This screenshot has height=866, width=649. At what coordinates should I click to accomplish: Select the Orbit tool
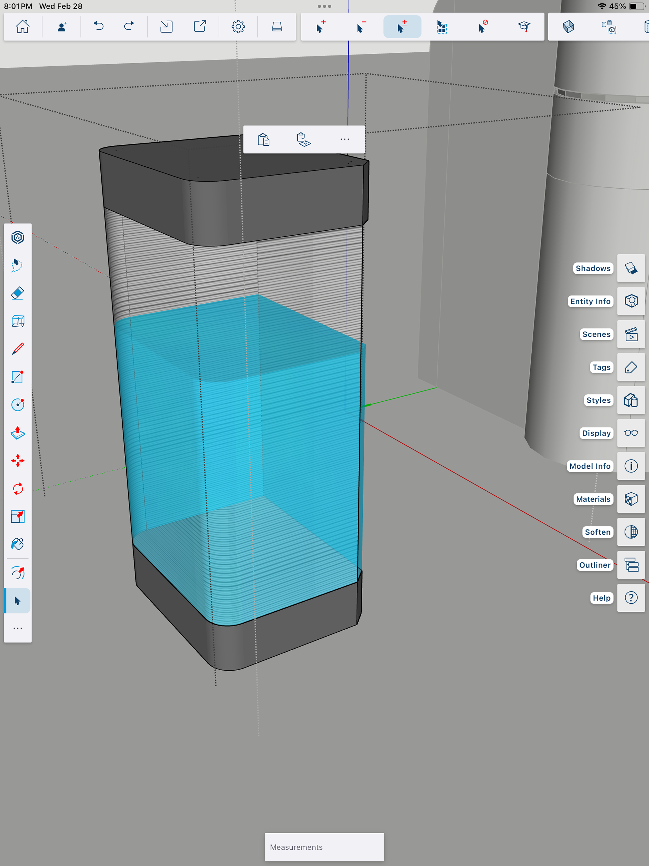click(18, 572)
